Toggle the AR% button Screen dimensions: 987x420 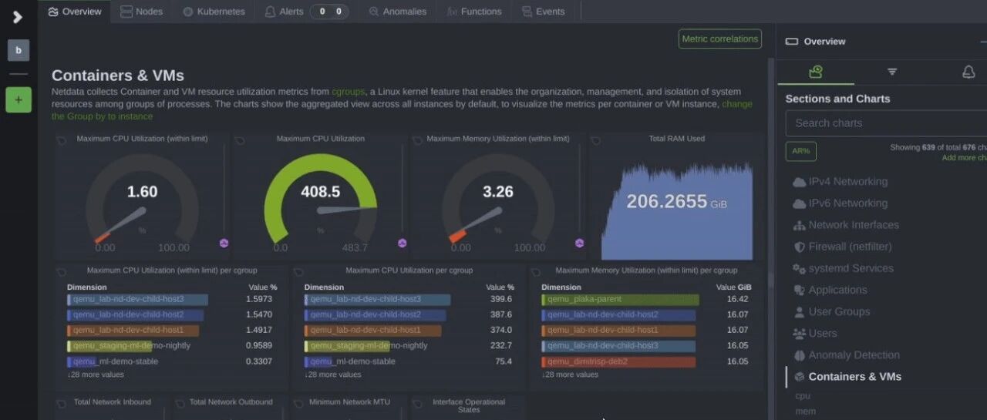[800, 151]
